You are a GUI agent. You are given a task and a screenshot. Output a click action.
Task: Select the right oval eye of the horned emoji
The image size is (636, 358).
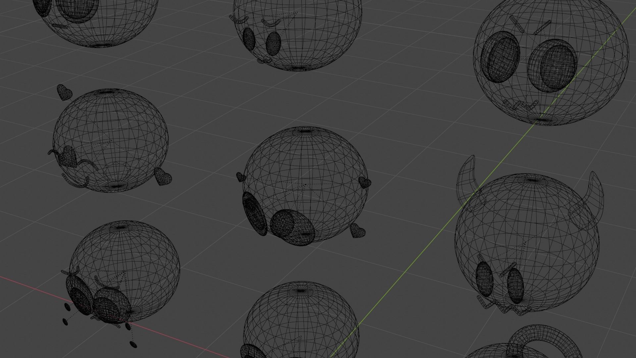pyautogui.click(x=515, y=286)
